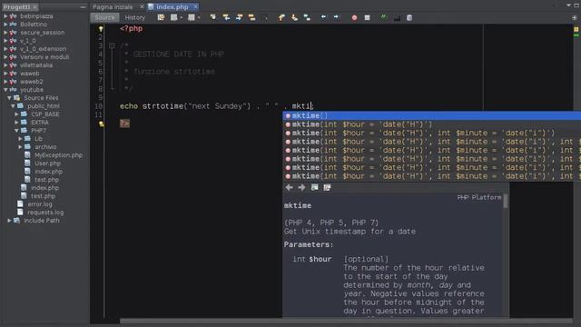Choose mktime() completion suggestion
581x327 pixels.
(x=432, y=115)
